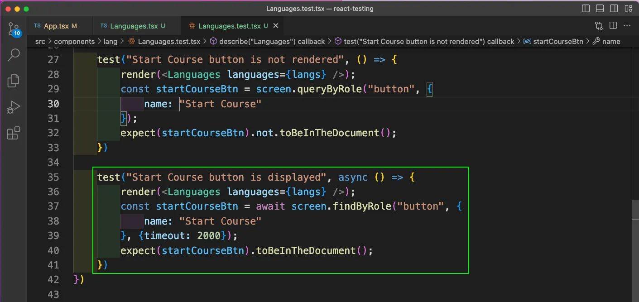The width and height of the screenshot is (639, 302).
Task: Click startCourseBtn declaration on line 37
Action: (x=197, y=206)
